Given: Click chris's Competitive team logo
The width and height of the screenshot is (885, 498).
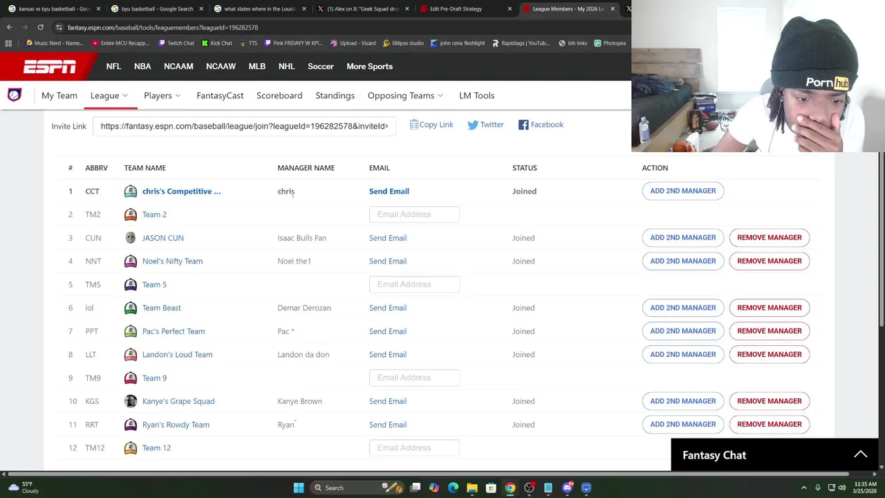Looking at the screenshot, I should 130,192.
